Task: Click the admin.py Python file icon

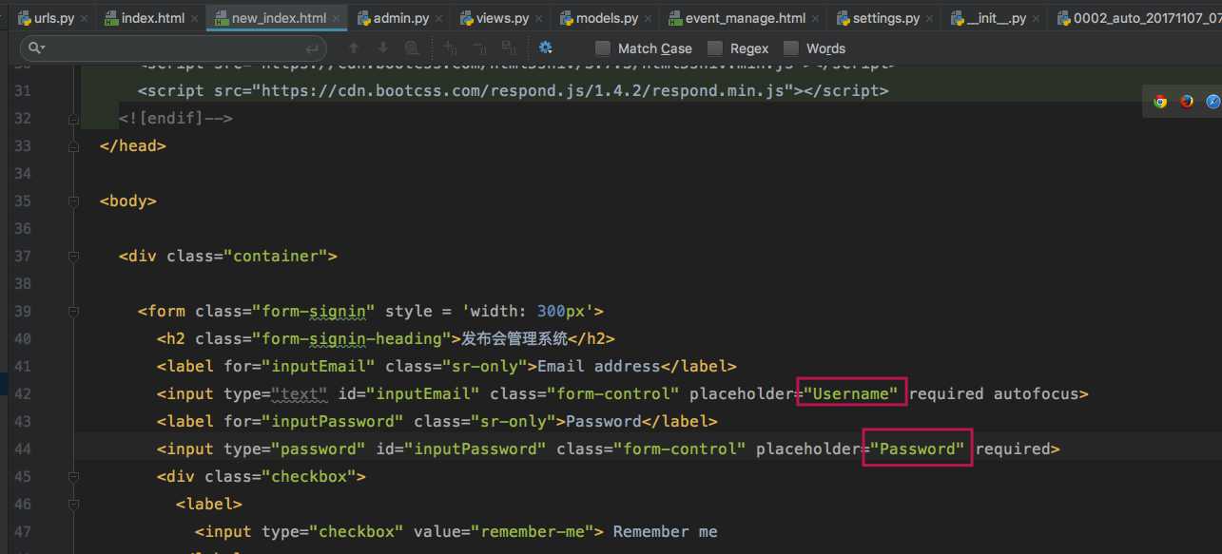Action: pos(363,18)
